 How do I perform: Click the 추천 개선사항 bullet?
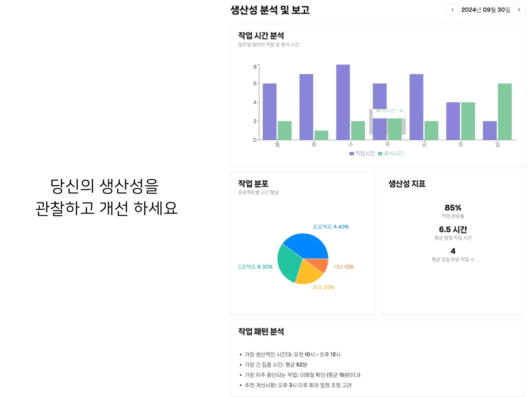click(298, 385)
